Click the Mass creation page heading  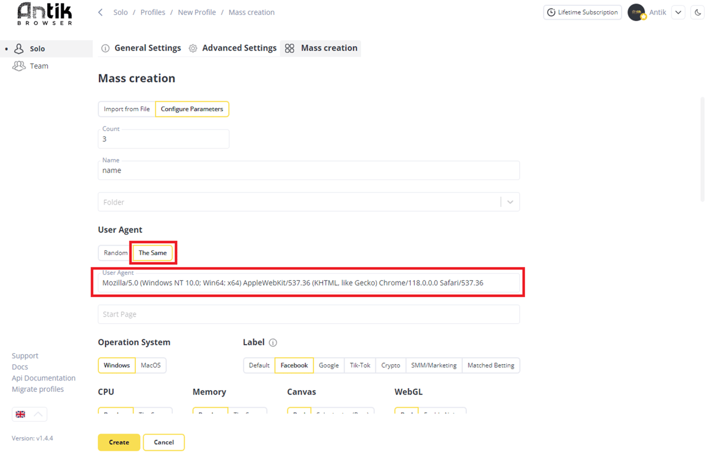point(136,78)
